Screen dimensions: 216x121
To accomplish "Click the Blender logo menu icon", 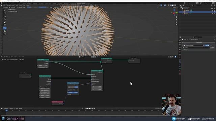I will [x=1, y=3].
